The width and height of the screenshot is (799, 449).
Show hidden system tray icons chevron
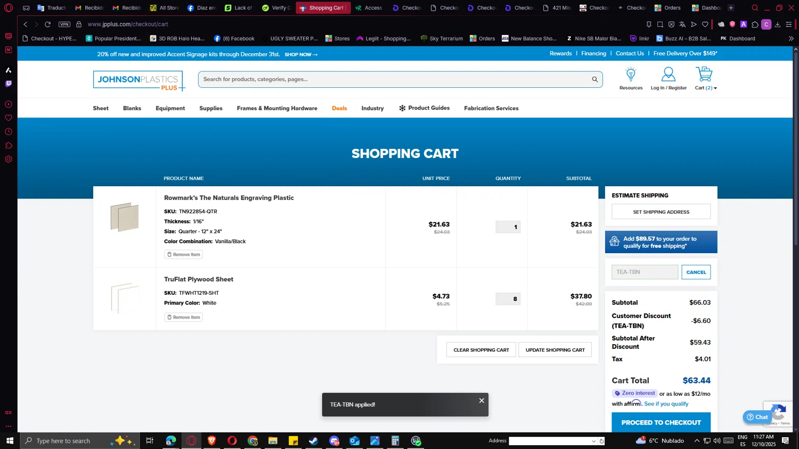[696, 440]
